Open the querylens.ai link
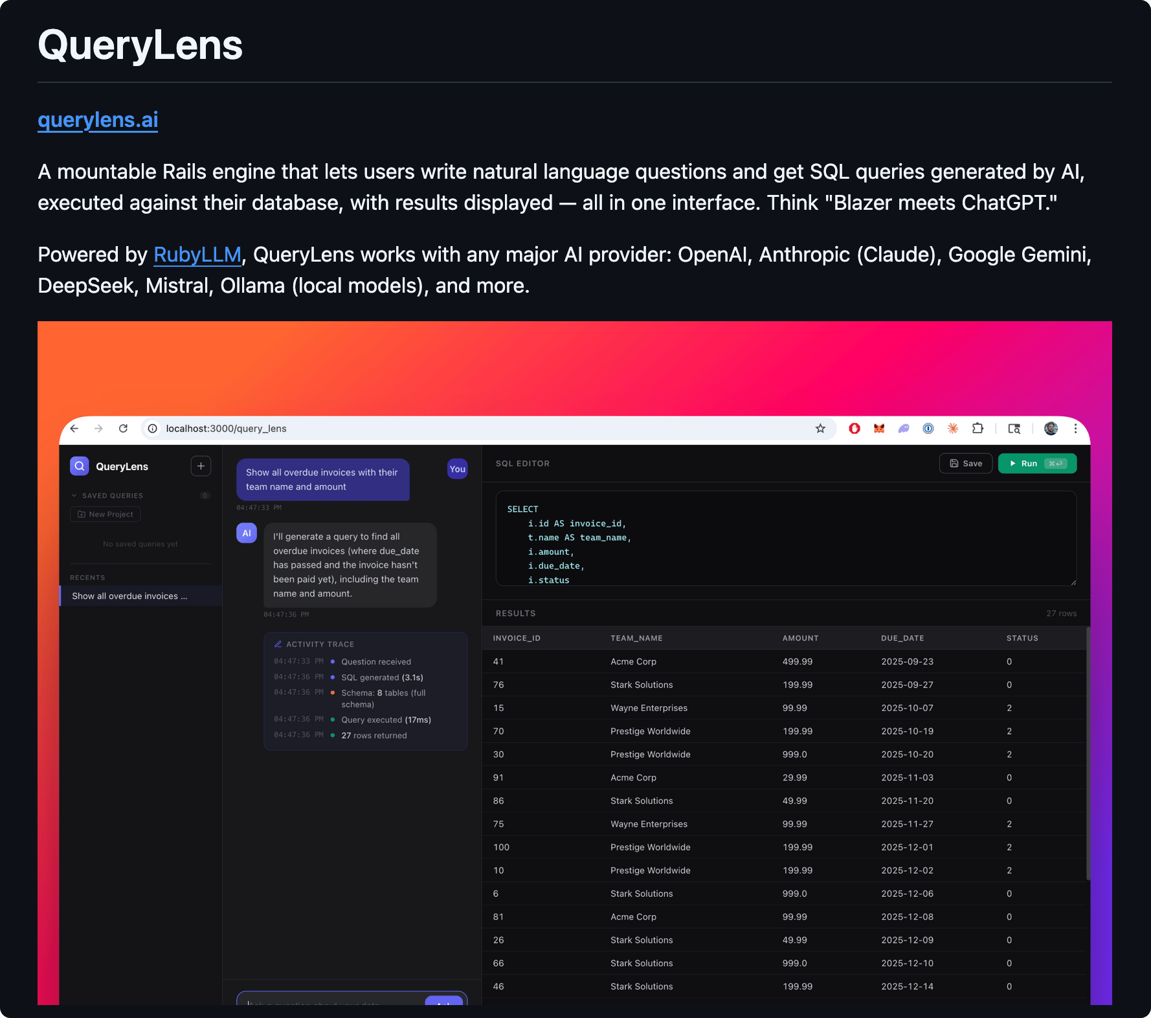The width and height of the screenshot is (1151, 1018). (x=98, y=120)
